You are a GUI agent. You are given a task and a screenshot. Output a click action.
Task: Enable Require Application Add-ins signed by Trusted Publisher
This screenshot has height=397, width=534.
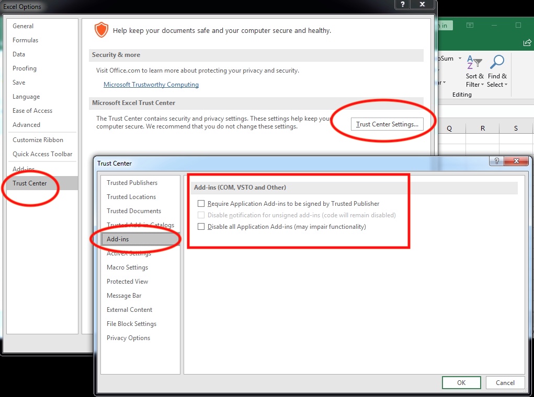coord(201,204)
